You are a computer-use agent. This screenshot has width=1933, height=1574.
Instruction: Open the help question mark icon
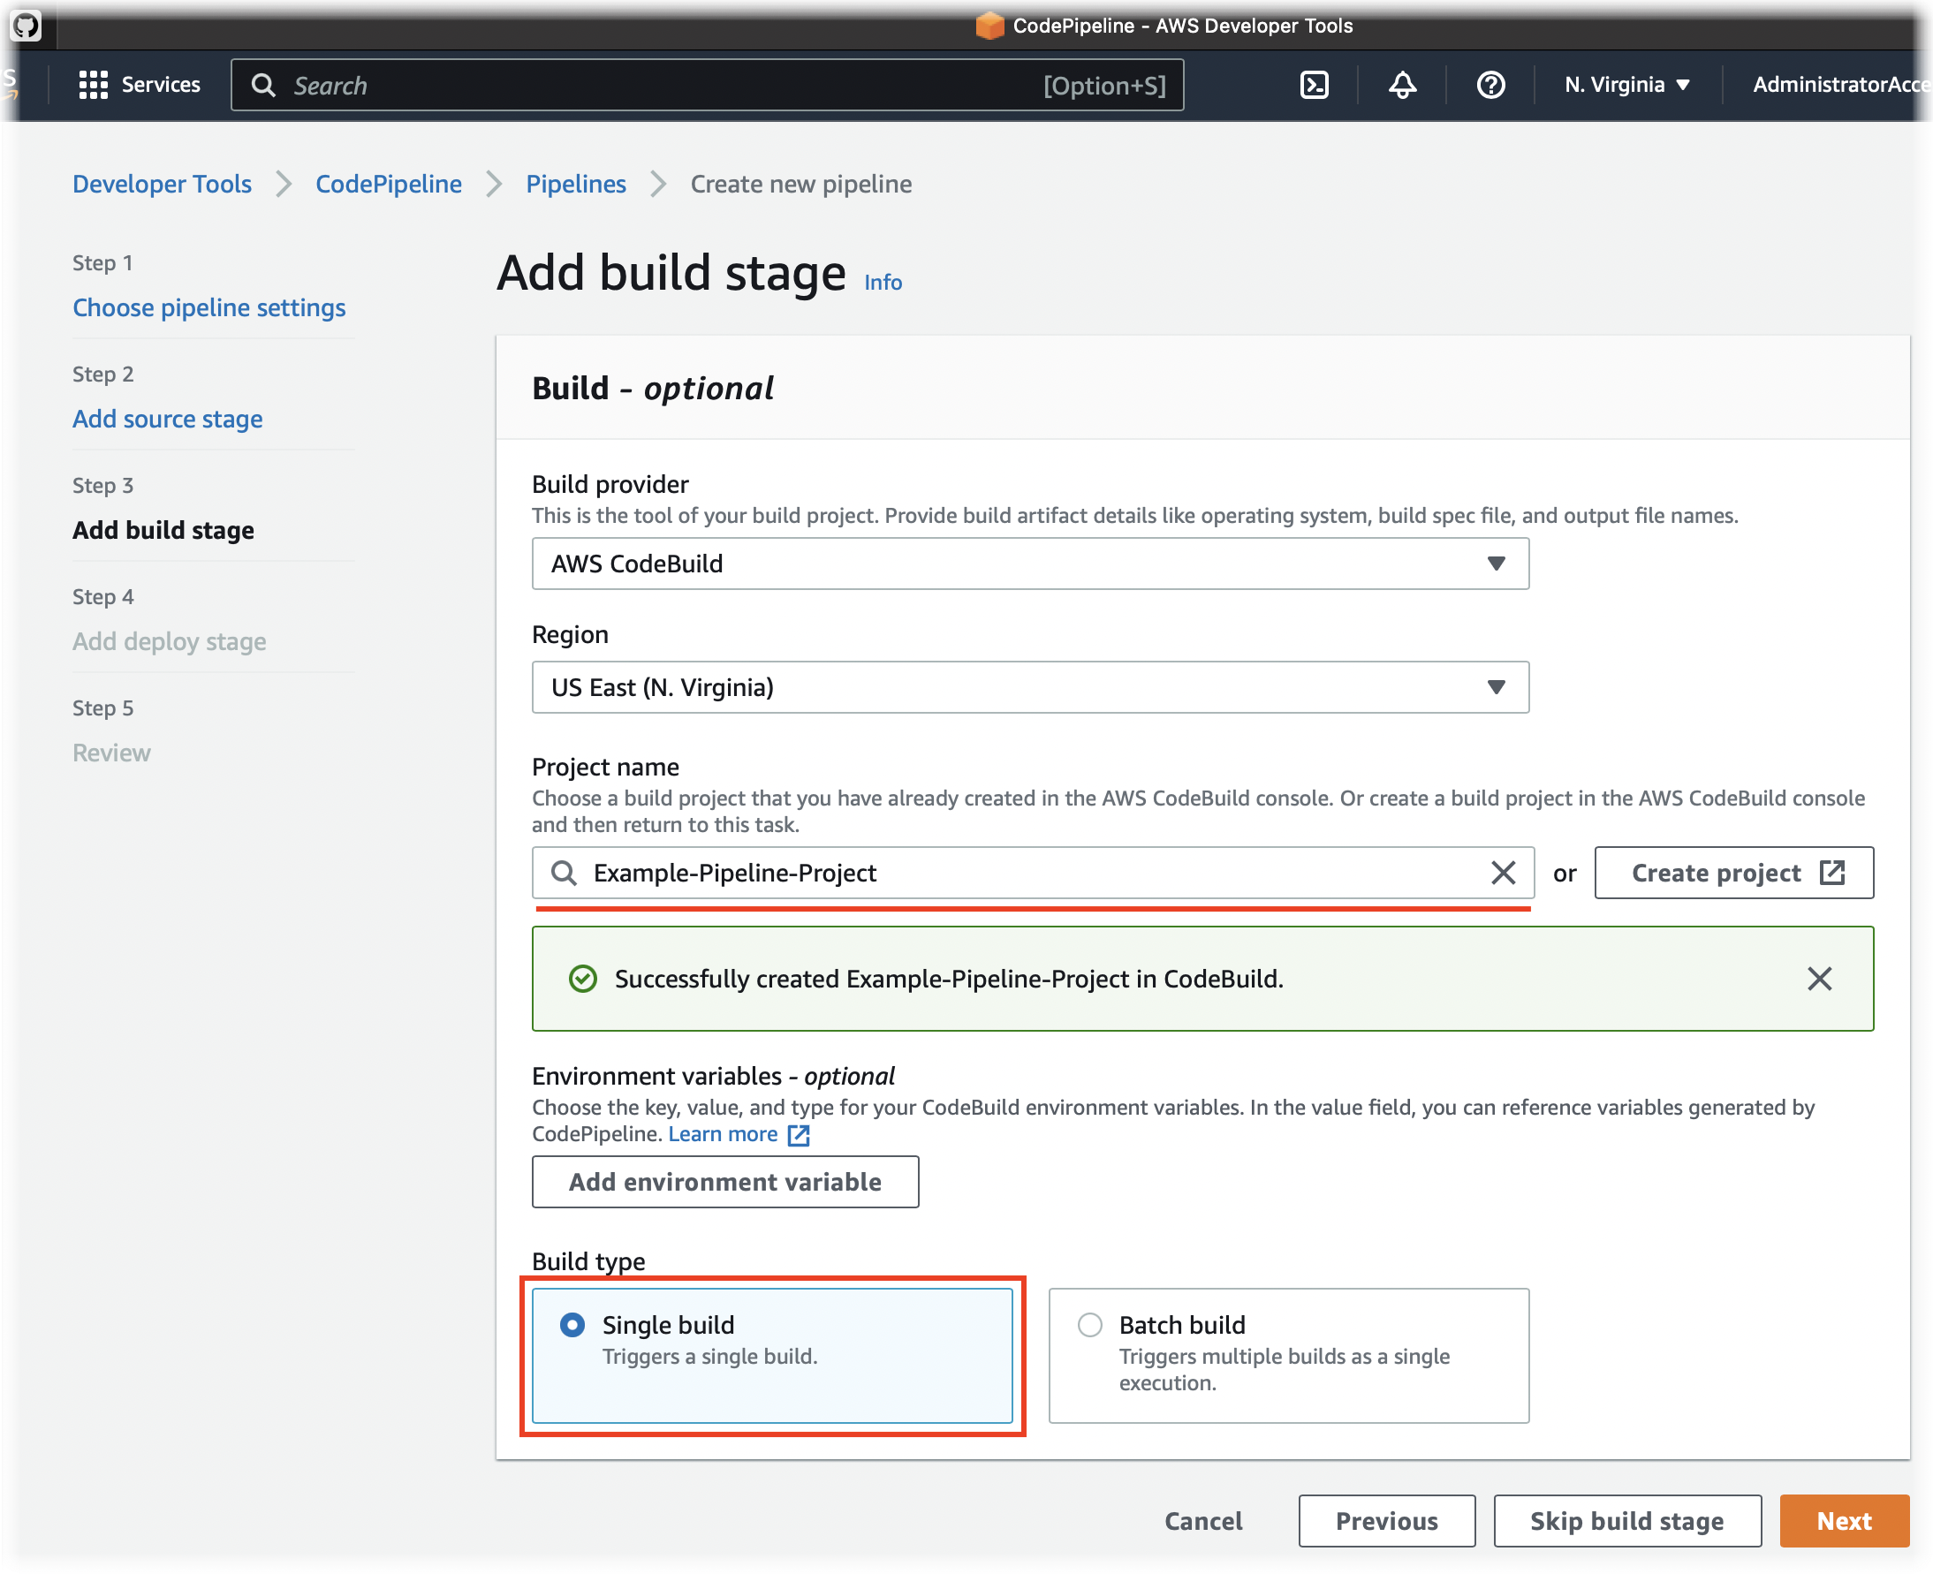pos(1490,85)
